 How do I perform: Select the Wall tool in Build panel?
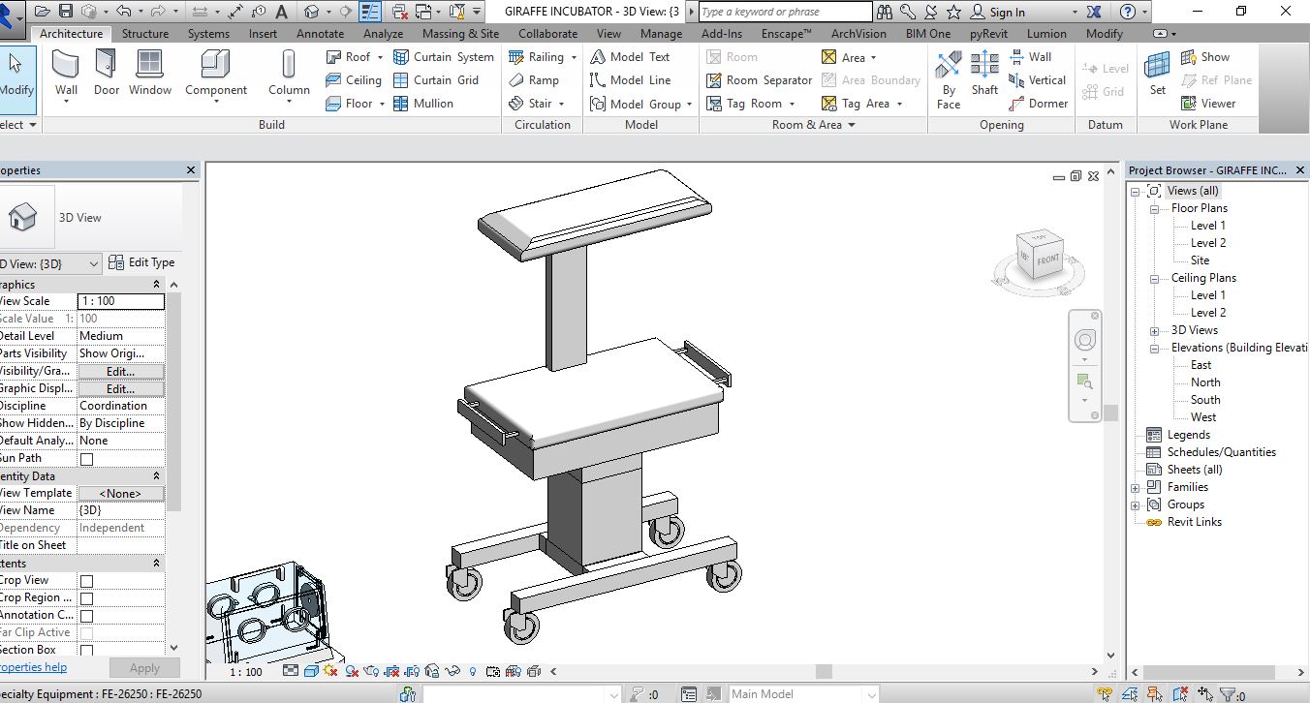point(66,75)
